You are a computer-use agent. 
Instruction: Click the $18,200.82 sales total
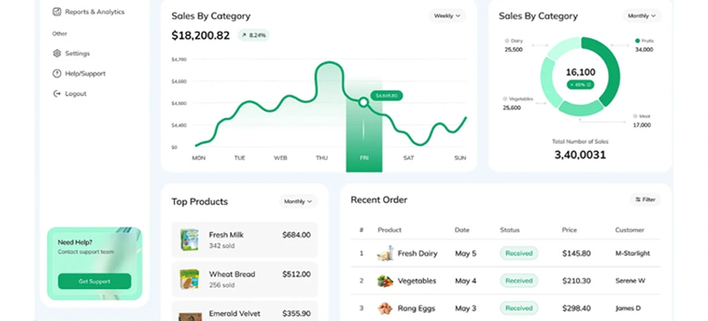tap(201, 35)
